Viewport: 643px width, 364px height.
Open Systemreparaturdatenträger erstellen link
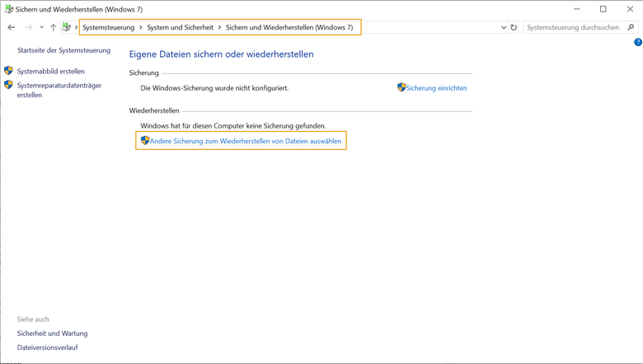coord(59,90)
